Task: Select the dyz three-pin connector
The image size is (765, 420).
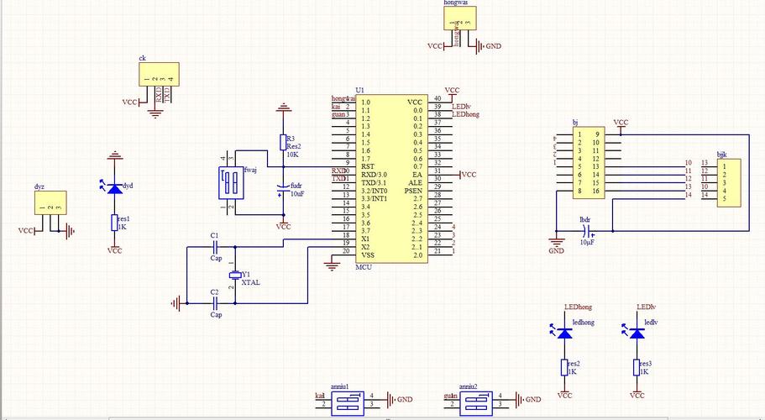Action: [x=50, y=202]
